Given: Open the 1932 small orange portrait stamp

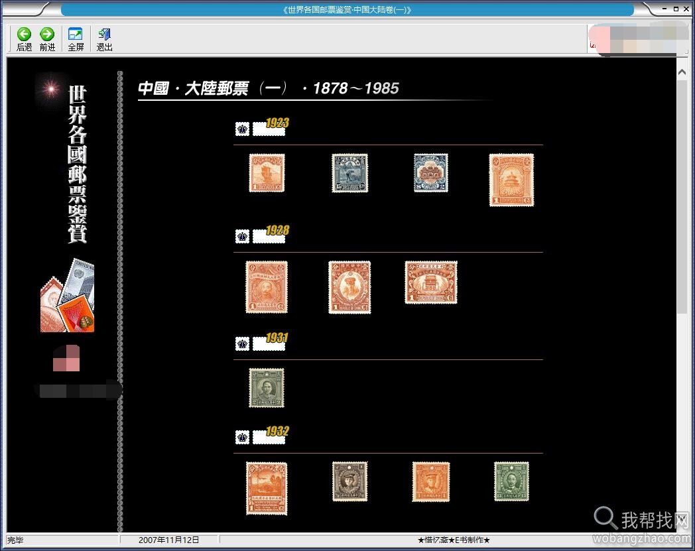Looking at the screenshot, I should point(431,481).
